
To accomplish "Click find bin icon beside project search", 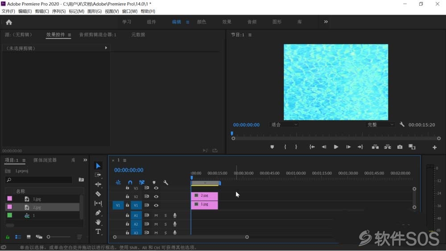I will (81, 180).
